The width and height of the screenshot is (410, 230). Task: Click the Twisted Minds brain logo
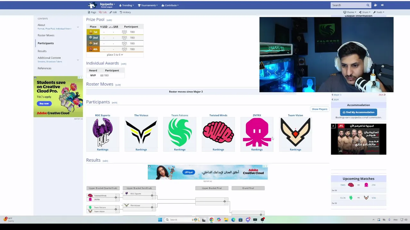(218, 132)
